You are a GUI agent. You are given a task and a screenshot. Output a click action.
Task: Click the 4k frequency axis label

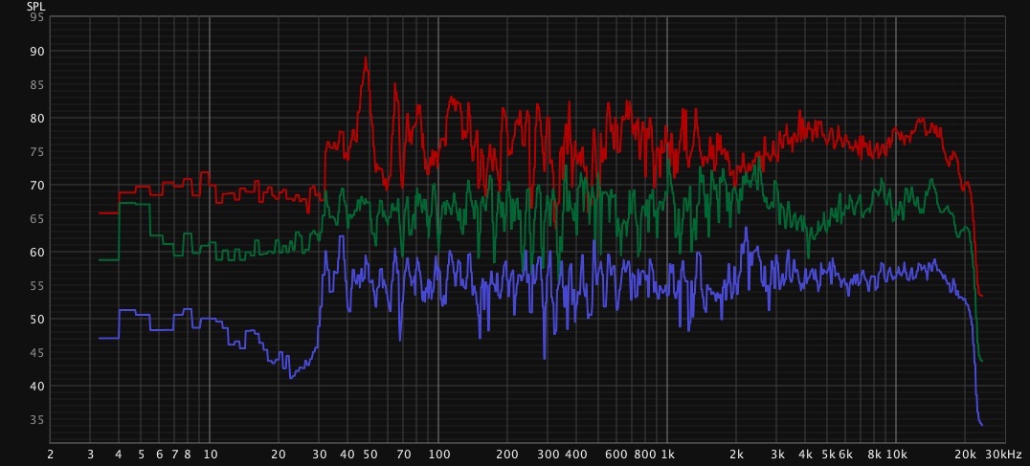(805, 455)
